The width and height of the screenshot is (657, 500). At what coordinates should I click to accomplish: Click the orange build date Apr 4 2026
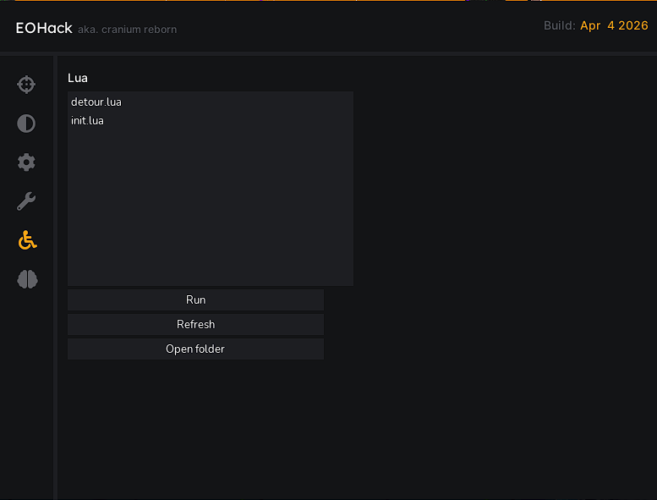(614, 26)
